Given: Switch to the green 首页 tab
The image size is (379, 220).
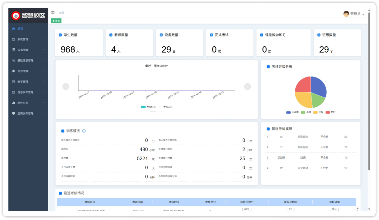Looking at the screenshot, I should pyautogui.click(x=56, y=21).
